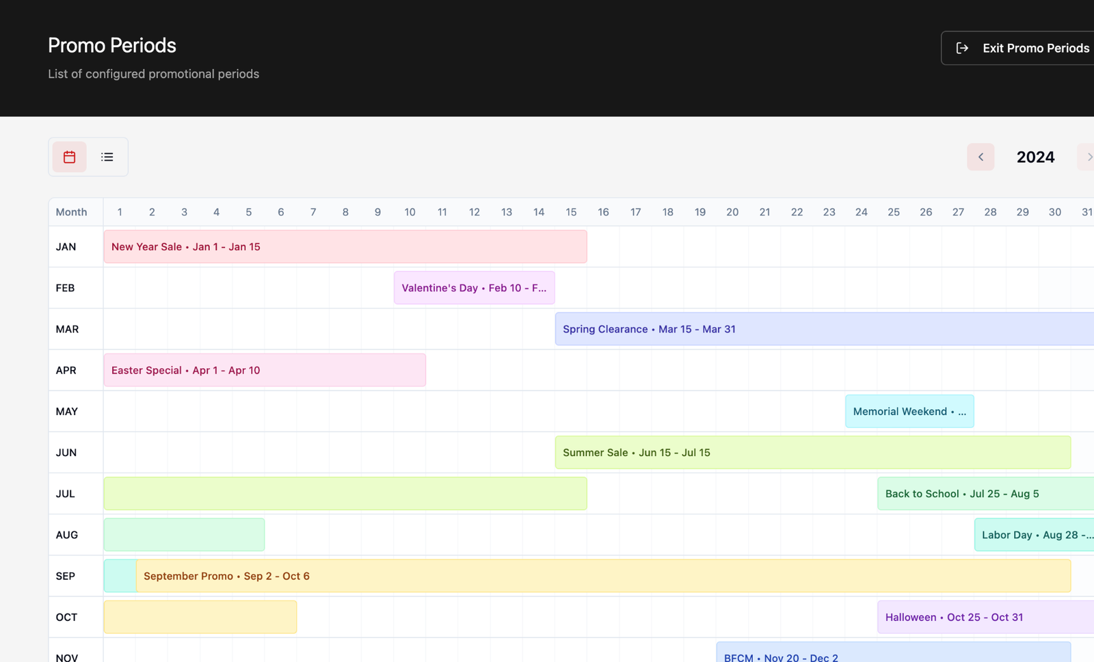Go to next year chevron
Viewport: 1094px width, 662px height.
(1087, 157)
